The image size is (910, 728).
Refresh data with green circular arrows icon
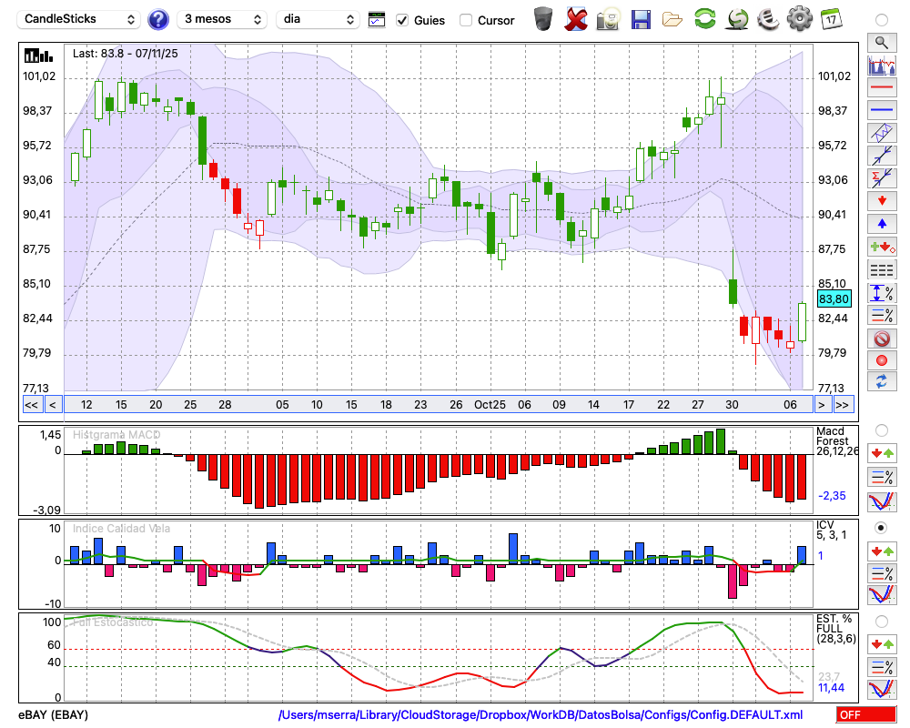[704, 19]
